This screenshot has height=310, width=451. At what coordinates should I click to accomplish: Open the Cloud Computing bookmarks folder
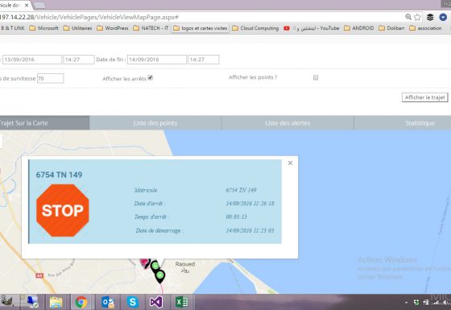pyautogui.click(x=255, y=28)
